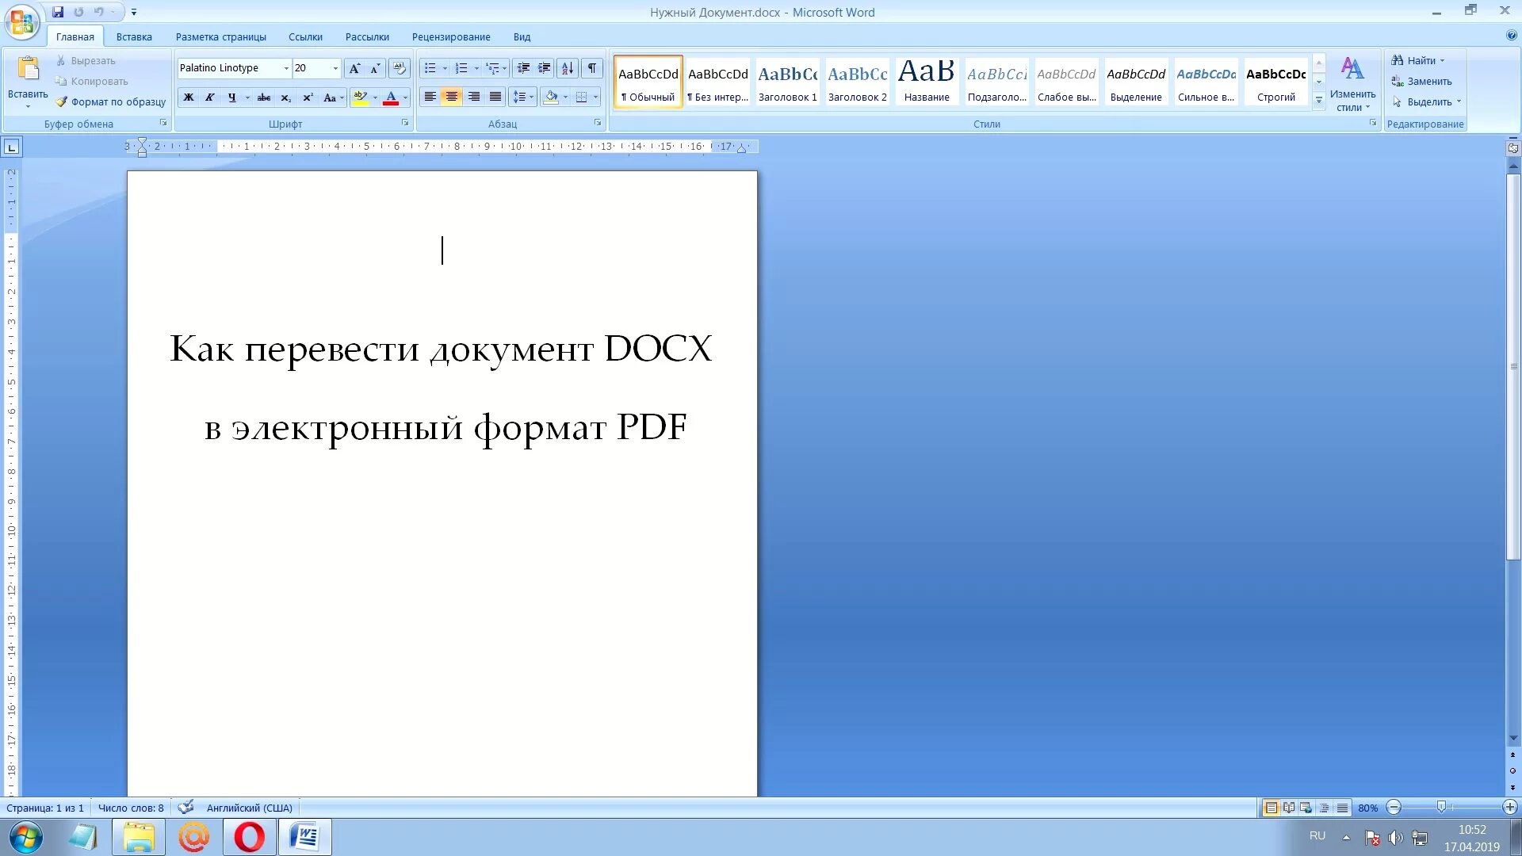
Task: Toggle print layout view
Action: pos(1272,808)
